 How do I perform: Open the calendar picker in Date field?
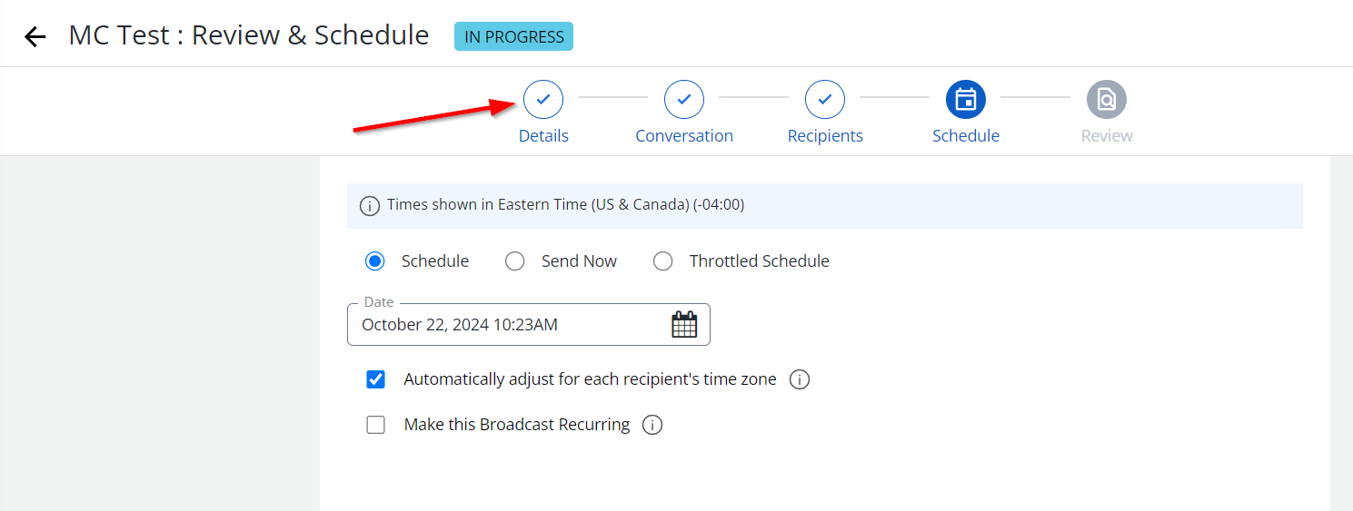coord(684,324)
